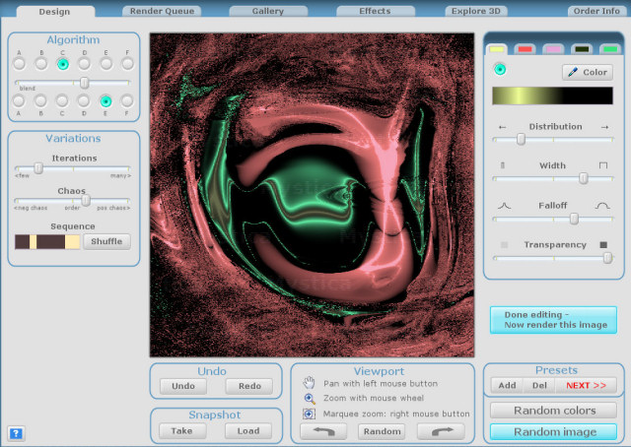Select algorithm A in the top row
The width and height of the screenshot is (631, 447).
pos(19,64)
